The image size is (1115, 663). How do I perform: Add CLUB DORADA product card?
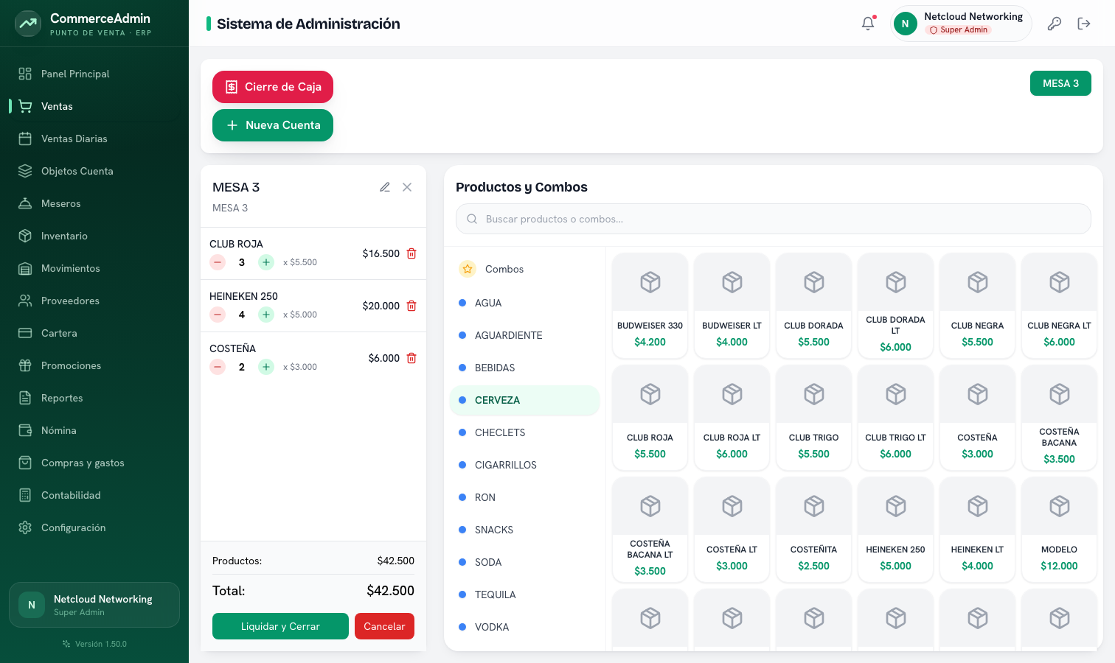tap(814, 306)
